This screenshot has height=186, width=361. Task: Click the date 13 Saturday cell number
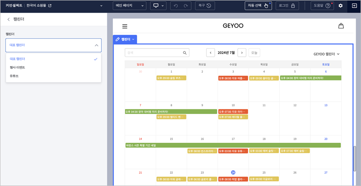tap(326, 105)
